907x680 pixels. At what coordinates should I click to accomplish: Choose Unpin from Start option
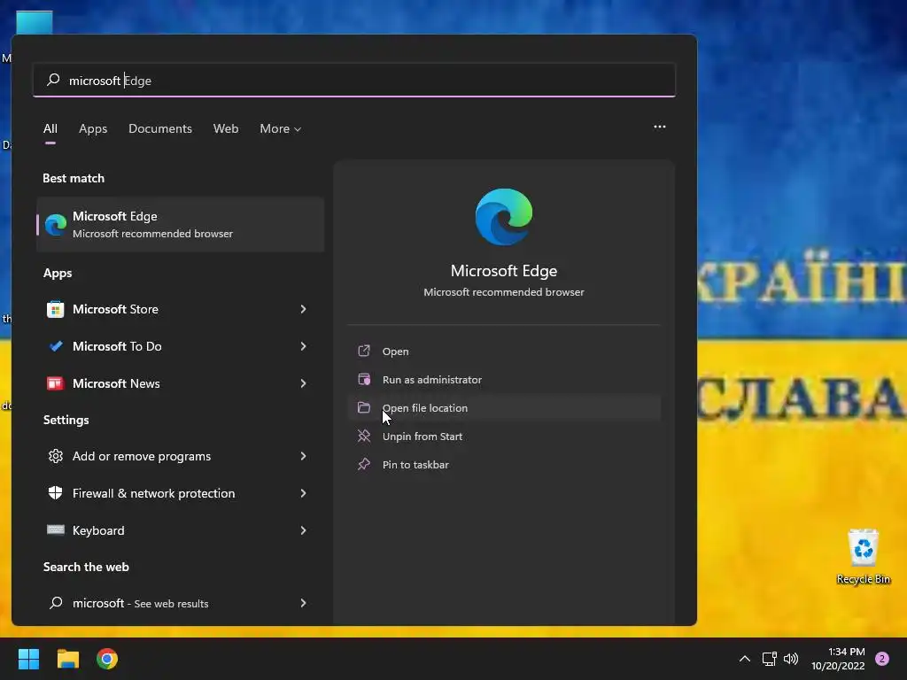pos(504,436)
